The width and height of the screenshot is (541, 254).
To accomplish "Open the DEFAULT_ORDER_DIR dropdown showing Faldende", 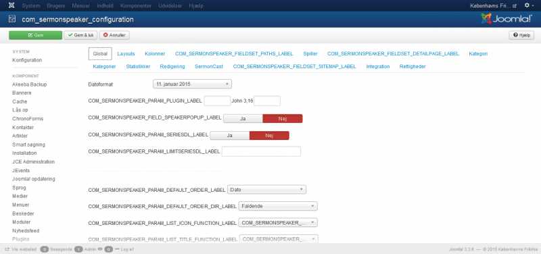I will [278, 206].
